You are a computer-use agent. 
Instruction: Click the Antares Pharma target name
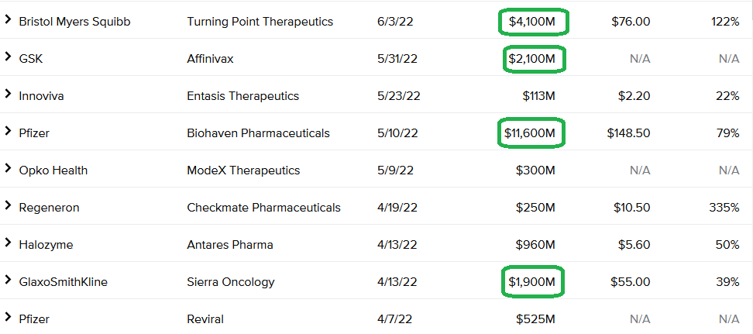(x=230, y=245)
